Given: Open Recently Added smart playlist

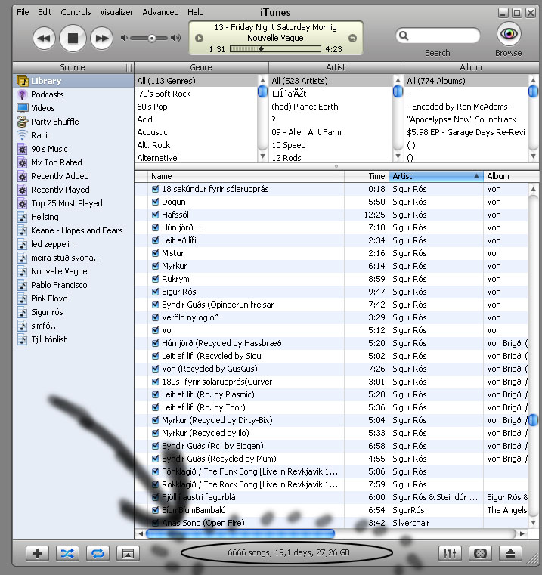Looking at the screenshot, I should [x=60, y=176].
